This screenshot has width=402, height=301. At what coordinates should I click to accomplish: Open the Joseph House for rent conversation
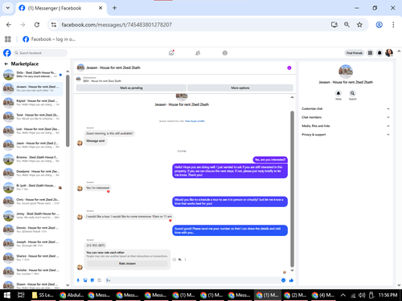point(33,244)
